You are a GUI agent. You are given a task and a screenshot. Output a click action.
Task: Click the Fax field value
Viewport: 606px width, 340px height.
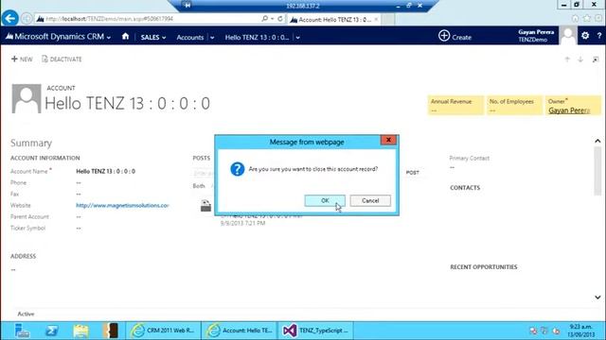coord(79,194)
